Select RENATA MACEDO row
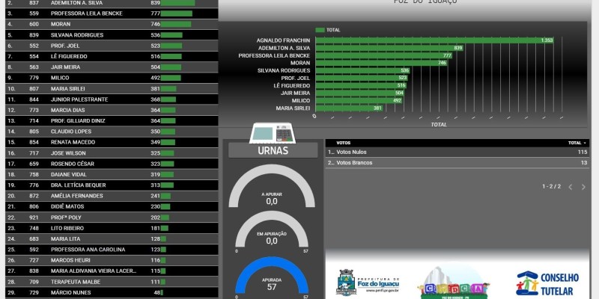The image size is (599, 299). [112, 142]
